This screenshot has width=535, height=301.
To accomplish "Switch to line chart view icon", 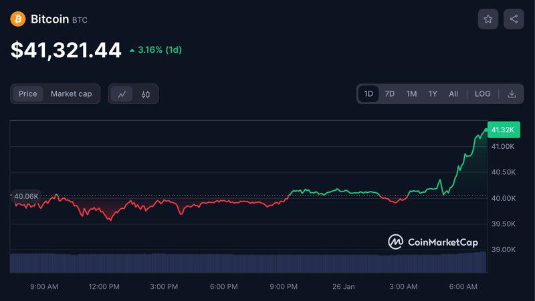I will click(122, 94).
